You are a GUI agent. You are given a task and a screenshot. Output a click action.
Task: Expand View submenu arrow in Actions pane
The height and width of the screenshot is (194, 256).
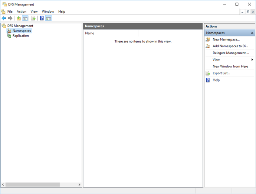[x=252, y=60]
